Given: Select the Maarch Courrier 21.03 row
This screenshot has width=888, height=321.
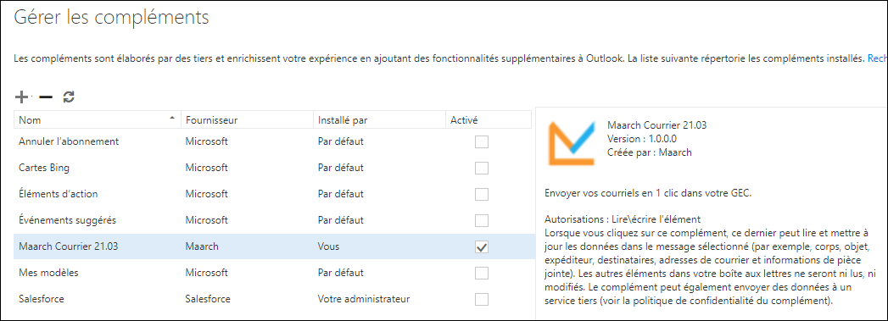Looking at the screenshot, I should pos(275,247).
